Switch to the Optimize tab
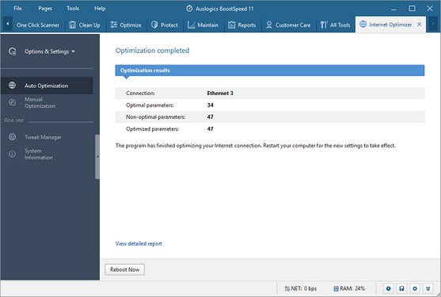441x297 pixels. click(126, 25)
